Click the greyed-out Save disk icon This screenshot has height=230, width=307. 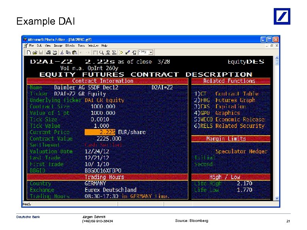point(41,52)
